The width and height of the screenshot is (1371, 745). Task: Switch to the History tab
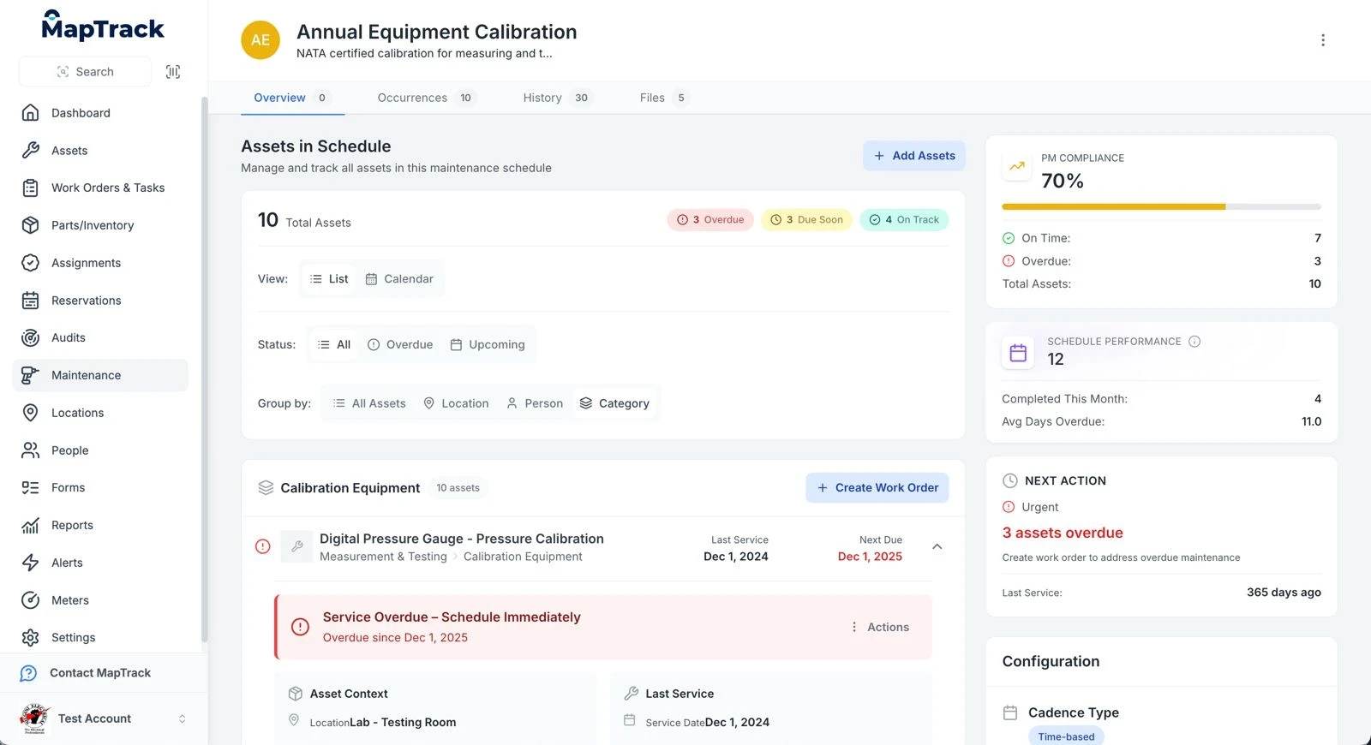coord(557,98)
